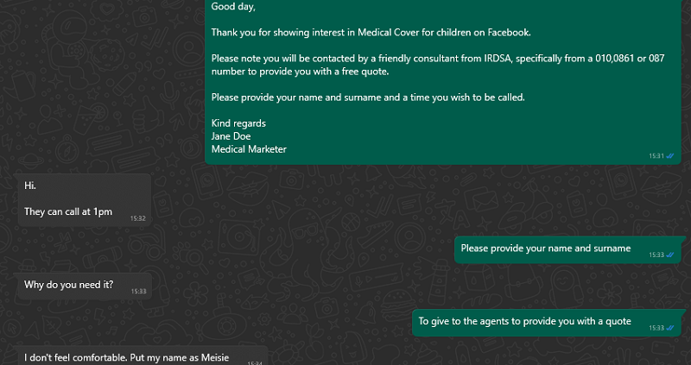Click 'number to provide you with a free quote.'

pyautogui.click(x=300, y=72)
